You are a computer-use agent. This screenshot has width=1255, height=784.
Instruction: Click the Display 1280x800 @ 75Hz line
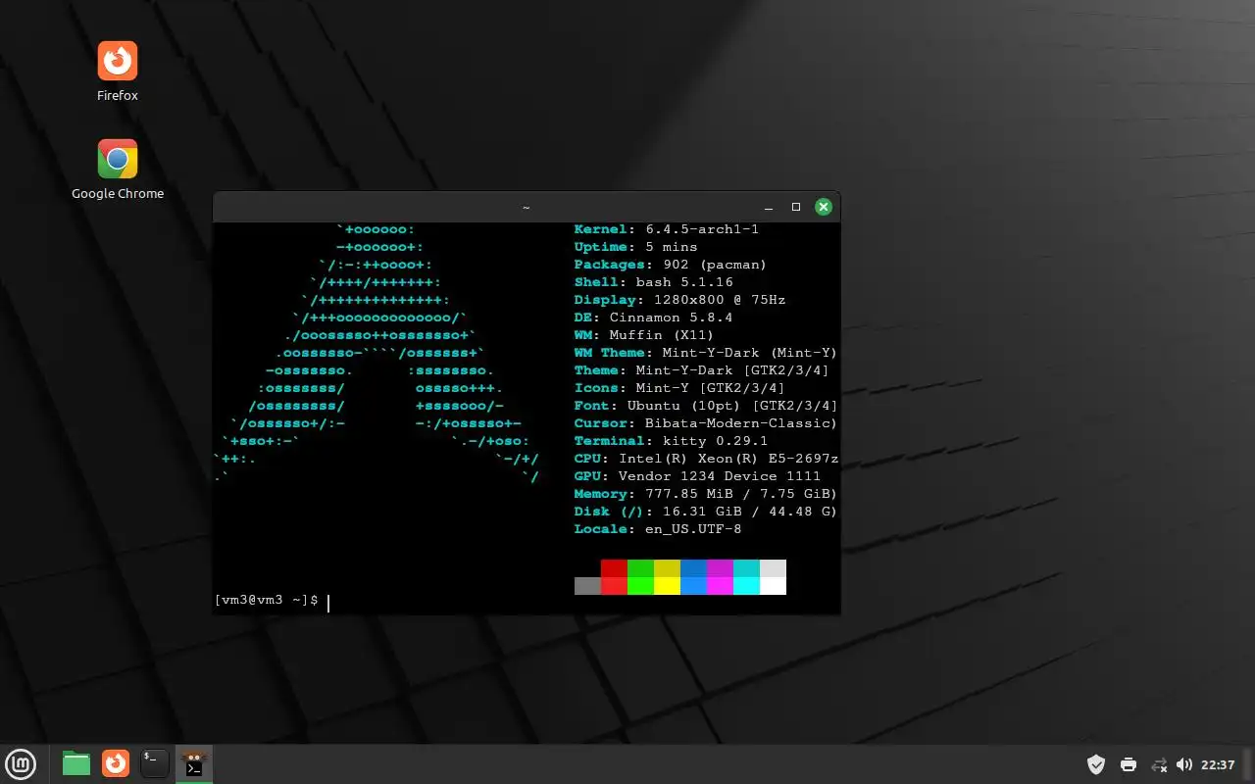click(680, 300)
